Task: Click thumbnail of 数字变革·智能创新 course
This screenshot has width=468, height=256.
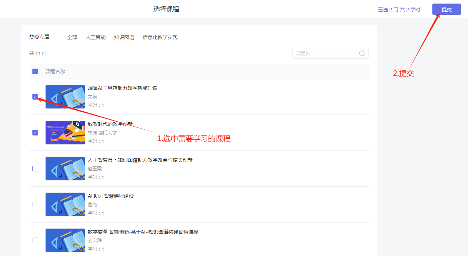Action: 65,240
